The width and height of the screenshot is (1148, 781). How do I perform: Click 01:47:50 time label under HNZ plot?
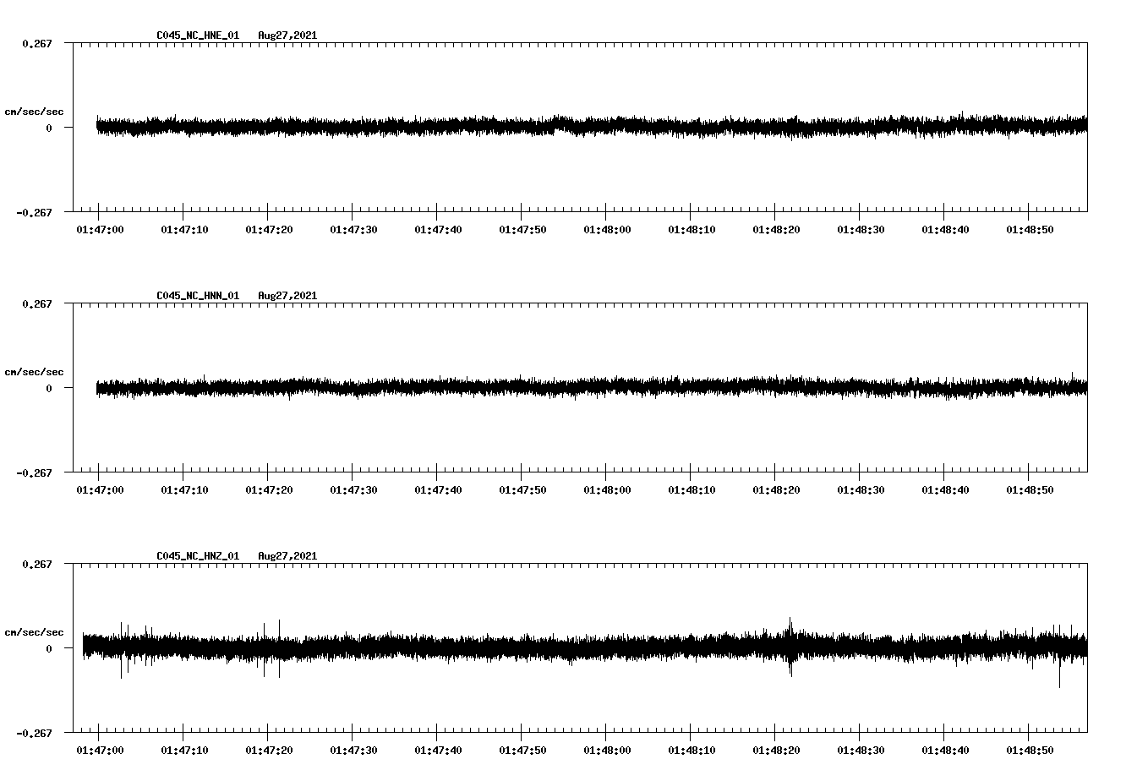tap(522, 750)
